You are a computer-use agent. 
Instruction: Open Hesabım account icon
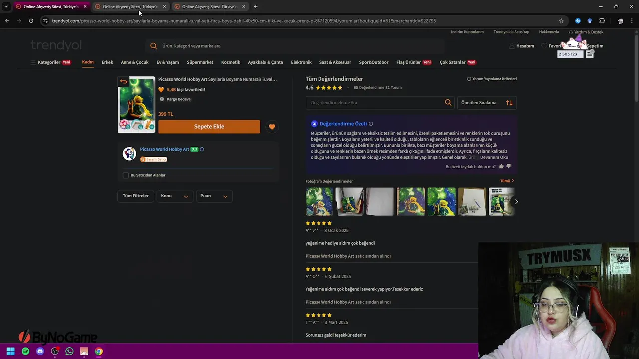(x=511, y=46)
